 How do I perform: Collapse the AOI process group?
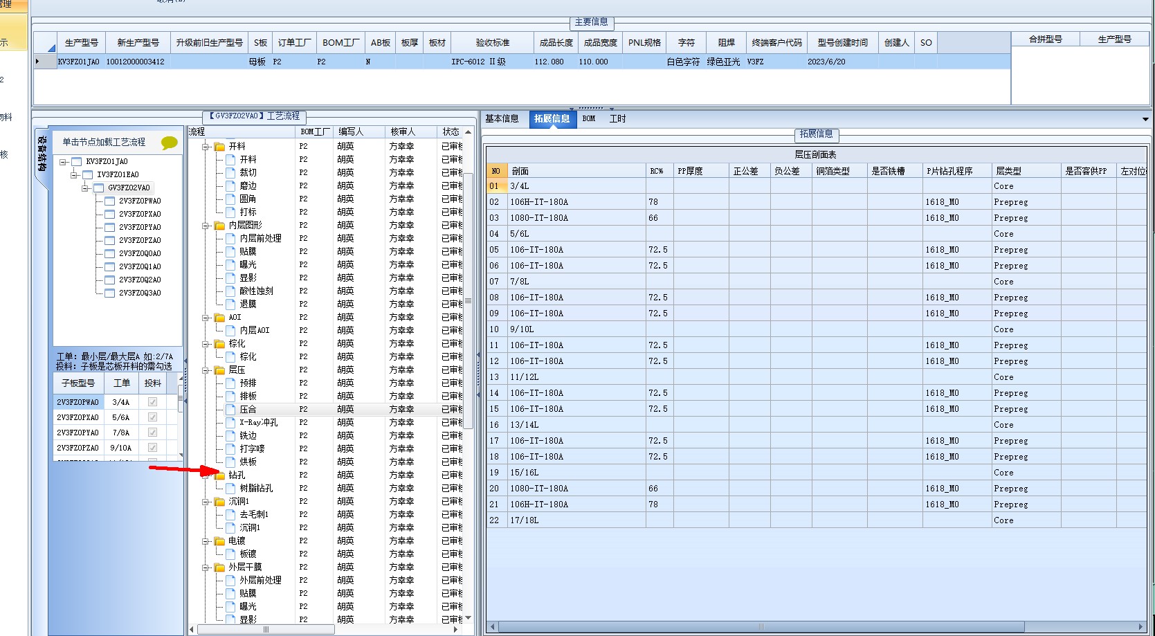pyautogui.click(x=206, y=318)
